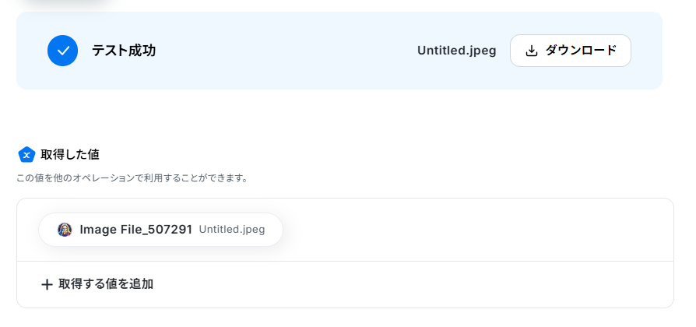The image size is (696, 327).
Task: Click the avatar thumbnail in Image File chip
Action: (x=65, y=230)
